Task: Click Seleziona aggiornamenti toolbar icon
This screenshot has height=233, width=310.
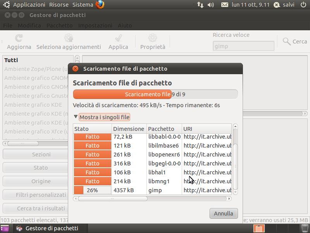Action: pos(69,38)
